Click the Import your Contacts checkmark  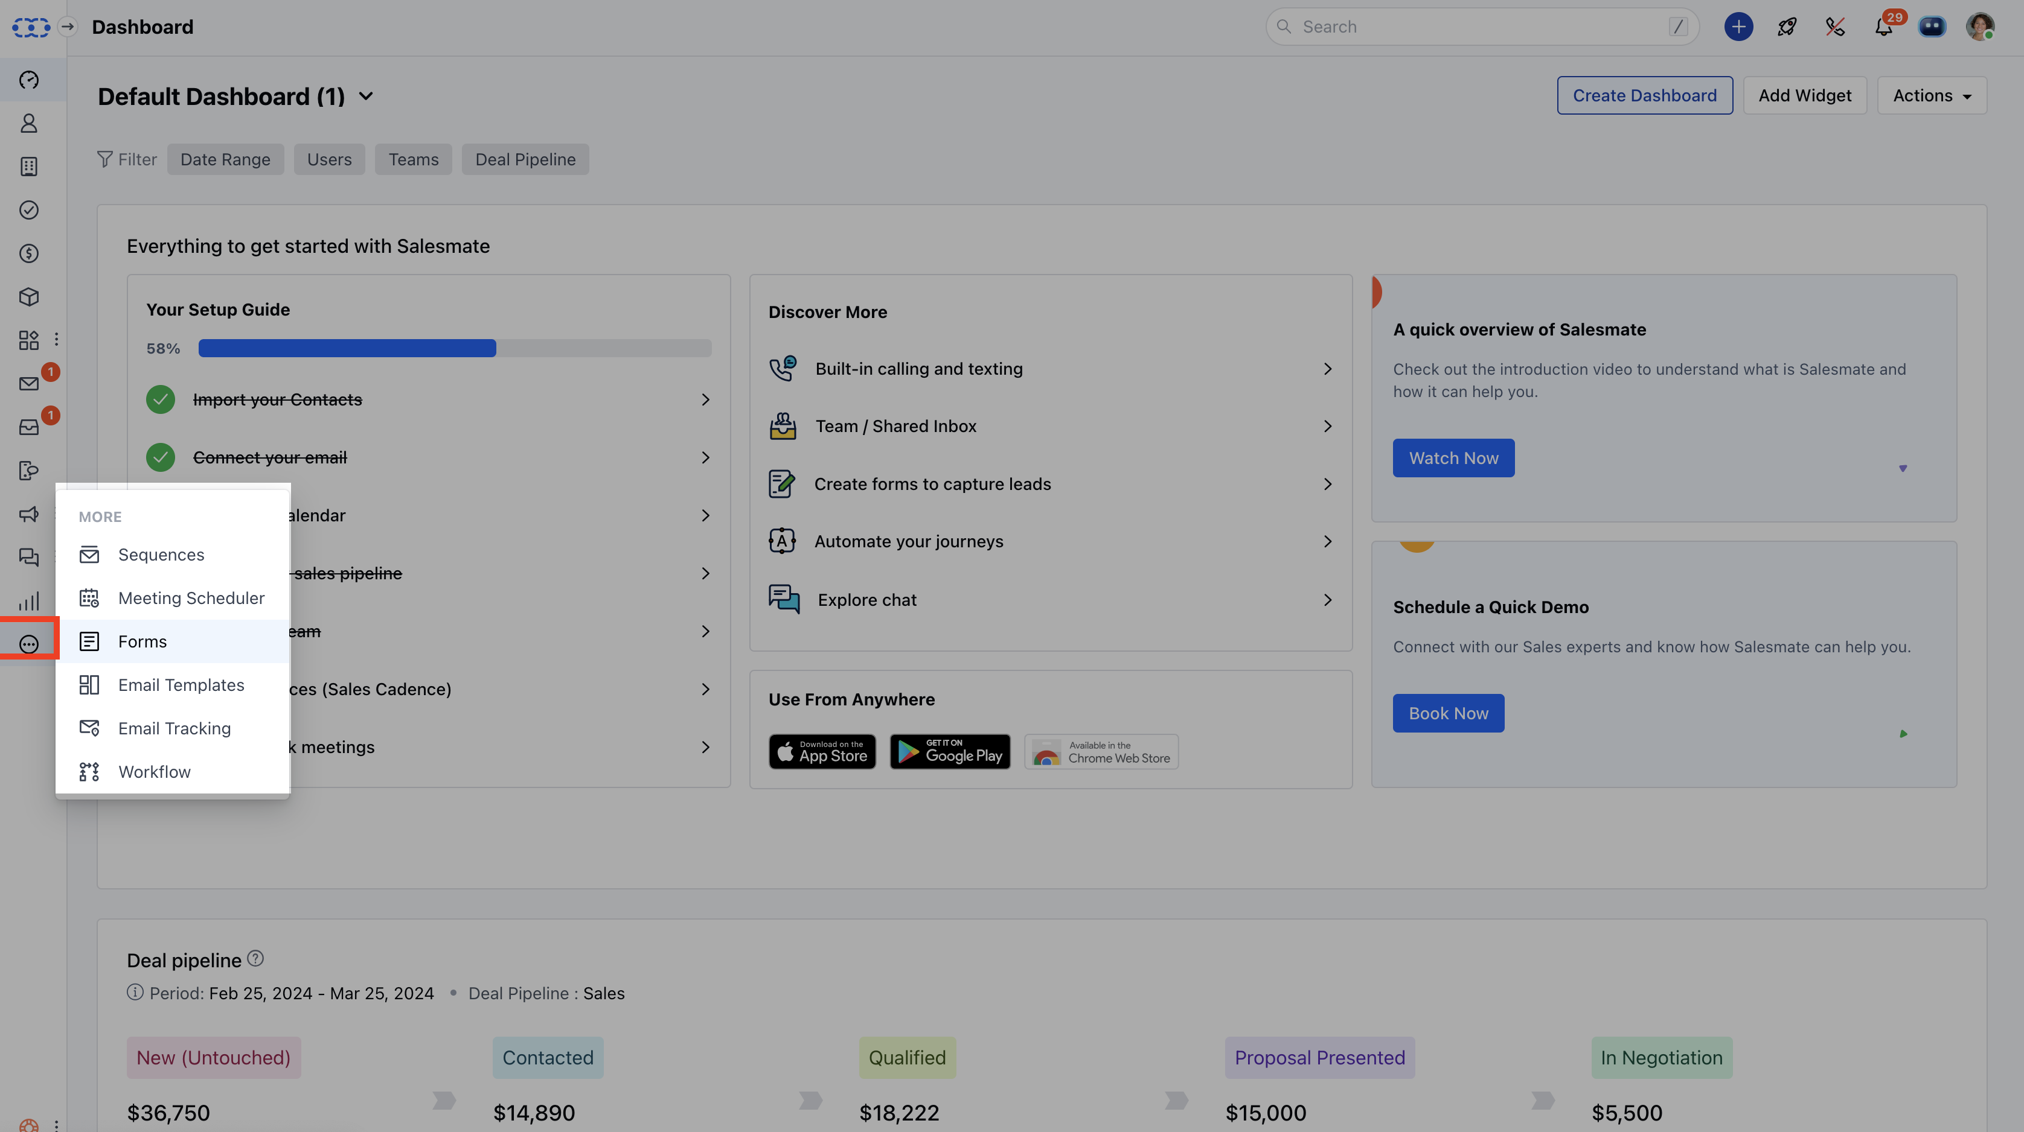(x=160, y=399)
